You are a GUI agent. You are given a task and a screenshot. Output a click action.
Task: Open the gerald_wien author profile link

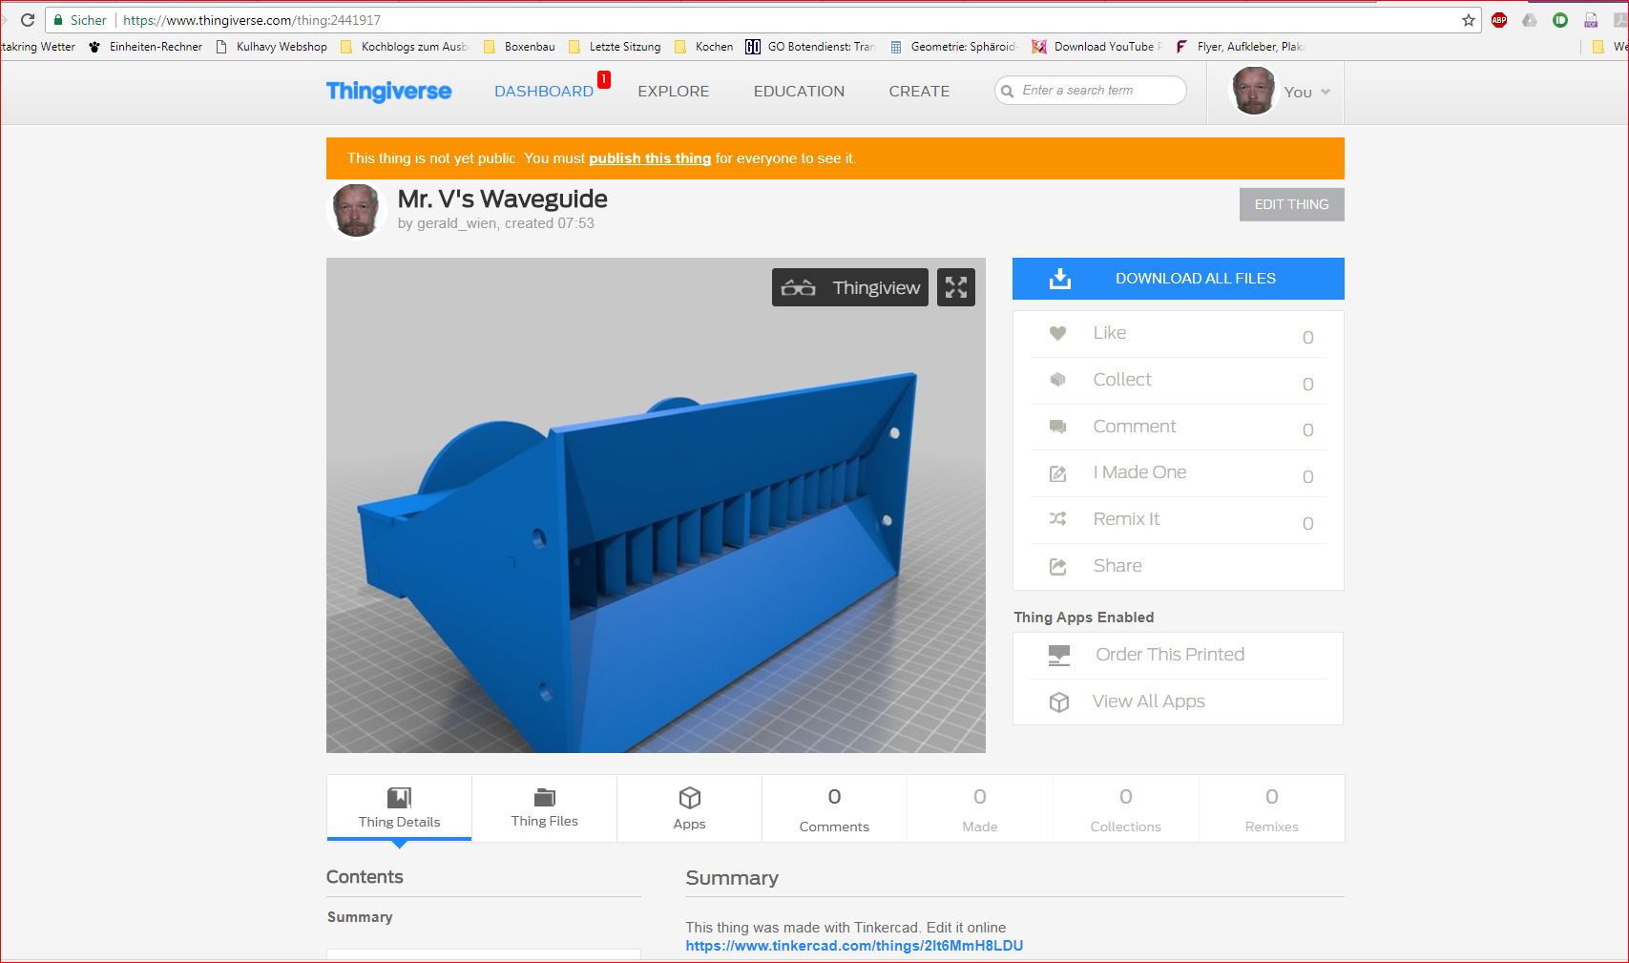456,223
